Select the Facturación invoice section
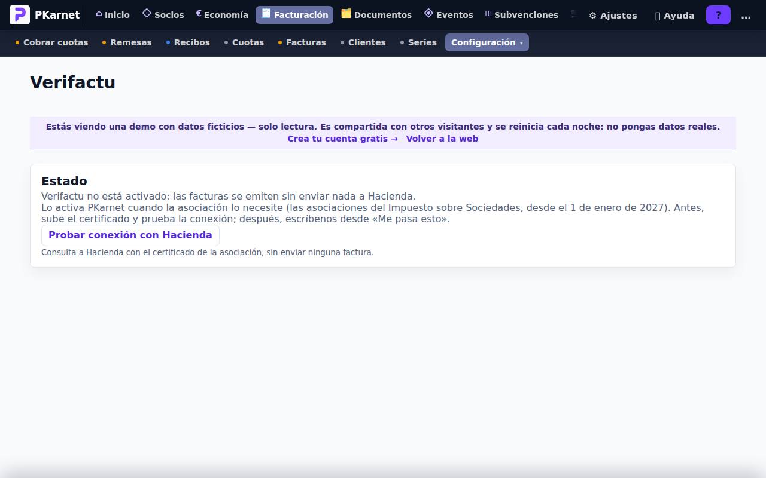Image resolution: width=766 pixels, height=478 pixels. pos(294,15)
